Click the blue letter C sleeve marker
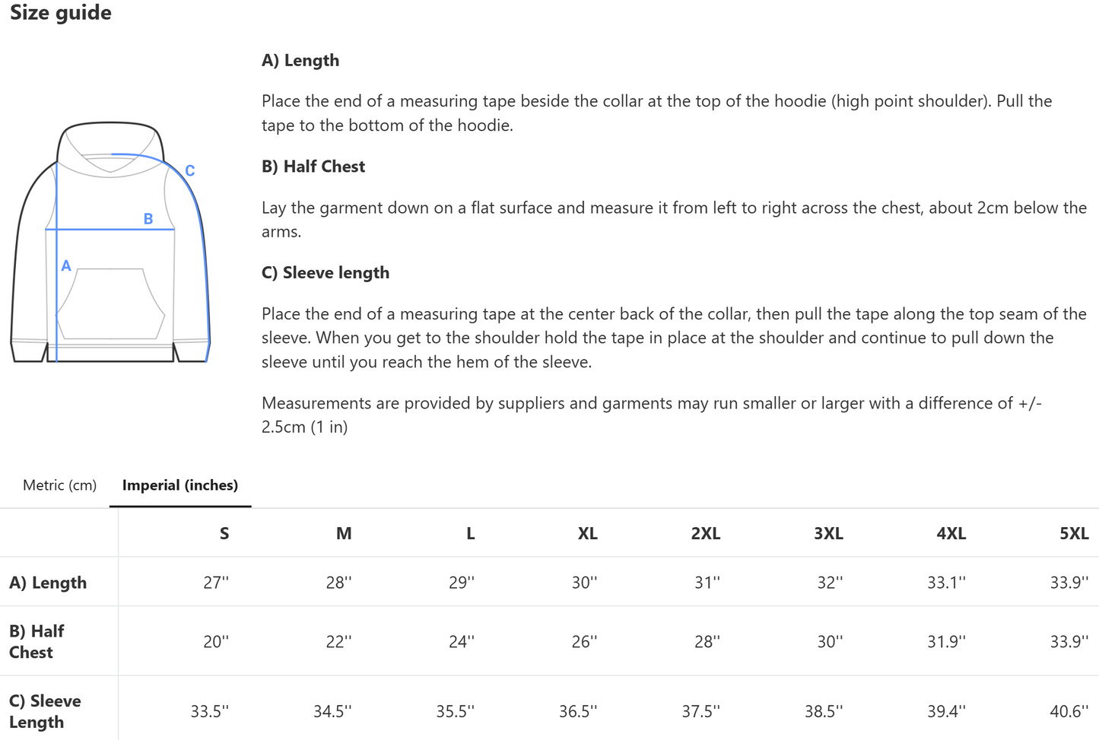The width and height of the screenshot is (1099, 740). 190,170
